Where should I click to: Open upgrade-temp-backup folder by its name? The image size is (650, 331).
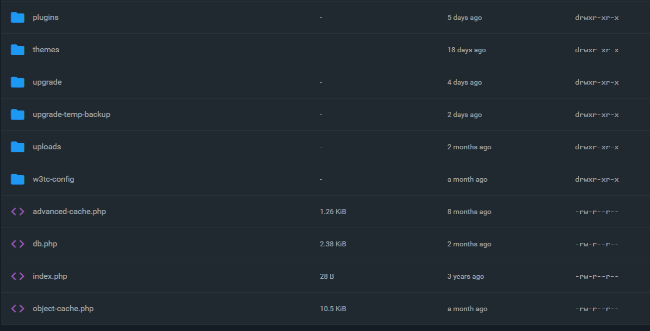coord(71,114)
